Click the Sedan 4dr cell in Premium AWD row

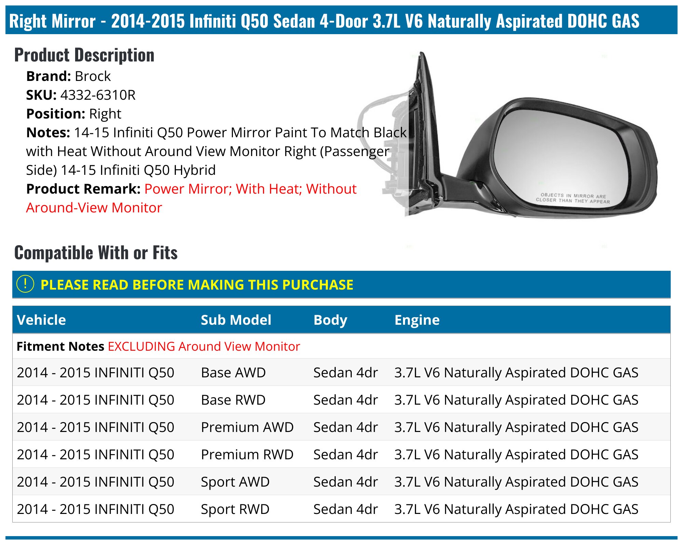click(x=346, y=427)
